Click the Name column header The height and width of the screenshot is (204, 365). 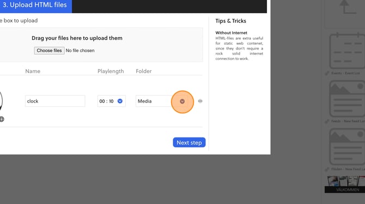pyautogui.click(x=33, y=71)
